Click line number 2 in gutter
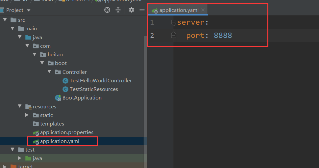 tap(152, 36)
